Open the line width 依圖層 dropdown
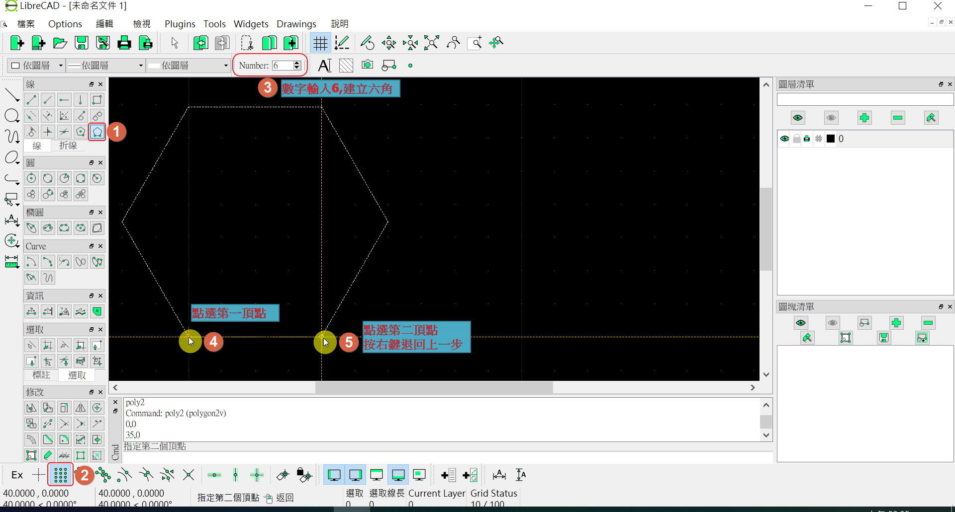 pos(105,66)
